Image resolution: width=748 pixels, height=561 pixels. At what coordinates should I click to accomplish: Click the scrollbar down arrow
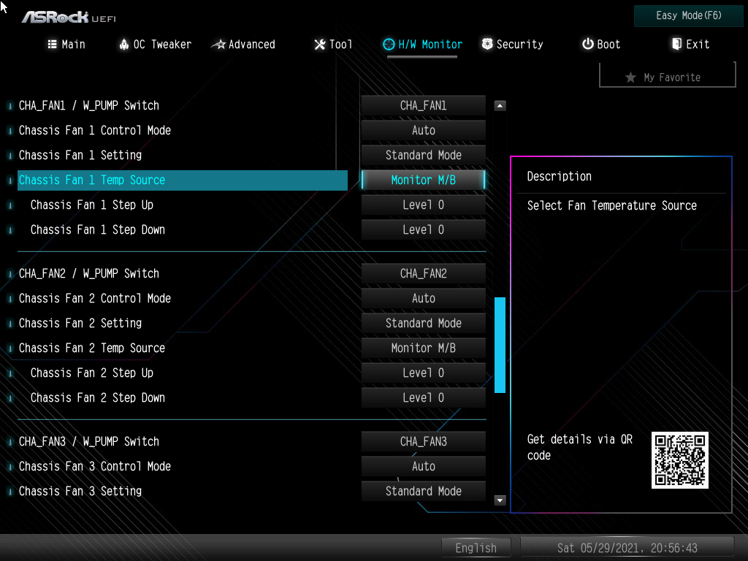tap(500, 500)
